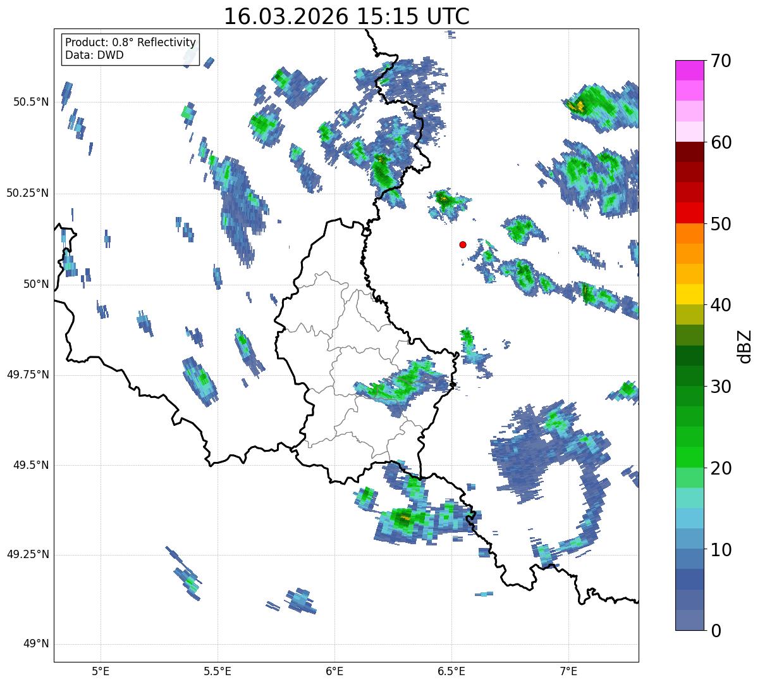This screenshot has width=760, height=684.
Task: Select the "Data: DWD" label
Action: [x=94, y=55]
